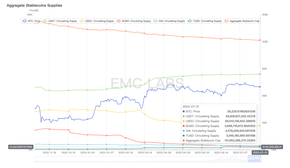This screenshot has width=290, height=168.
Task: Click the highlighted window in the overview slider
Action: (x=254, y=159)
